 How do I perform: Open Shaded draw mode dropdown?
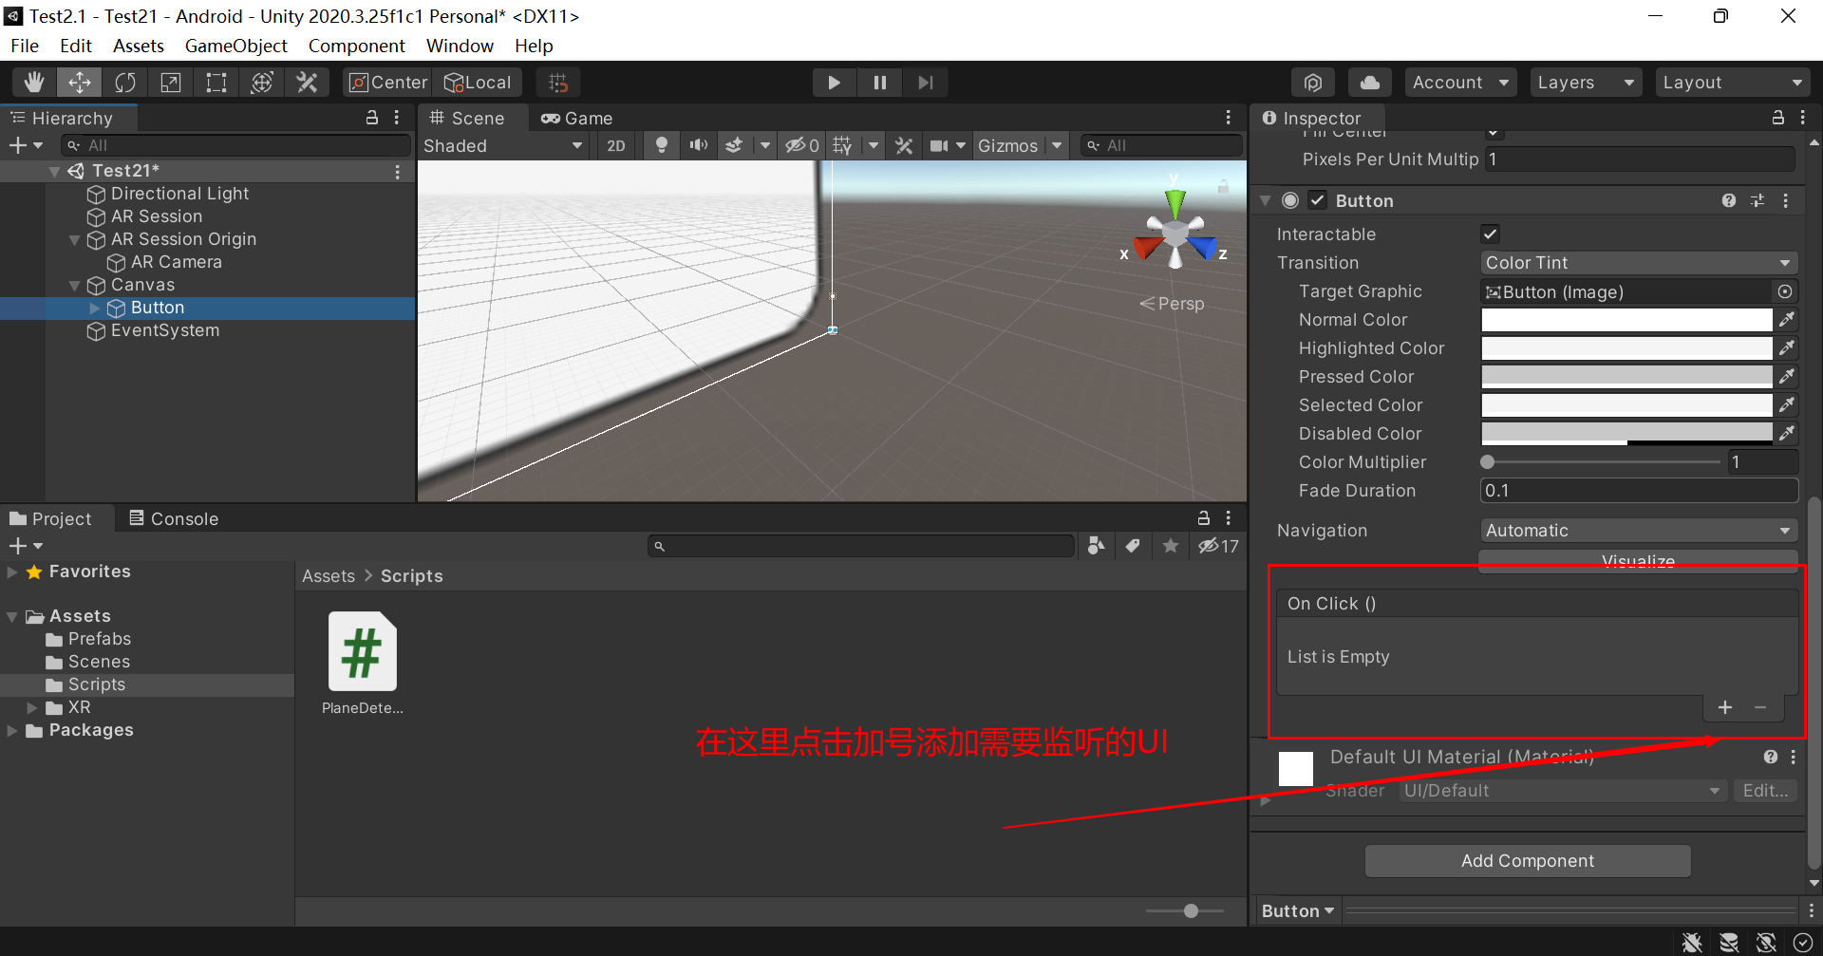click(x=503, y=145)
